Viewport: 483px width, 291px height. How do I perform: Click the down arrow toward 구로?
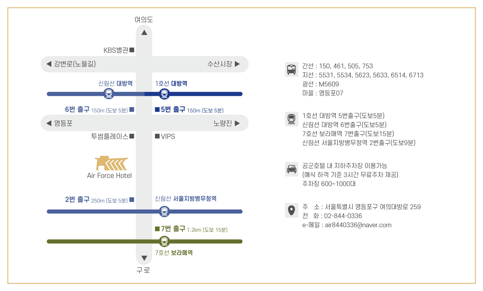tap(144, 258)
